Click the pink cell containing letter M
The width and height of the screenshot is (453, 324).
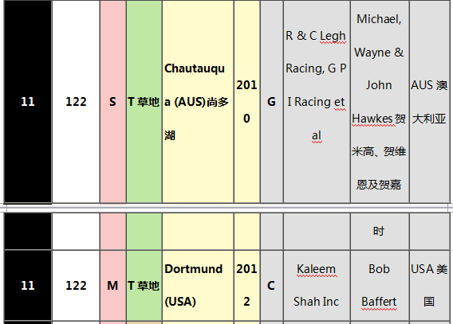[113, 285]
